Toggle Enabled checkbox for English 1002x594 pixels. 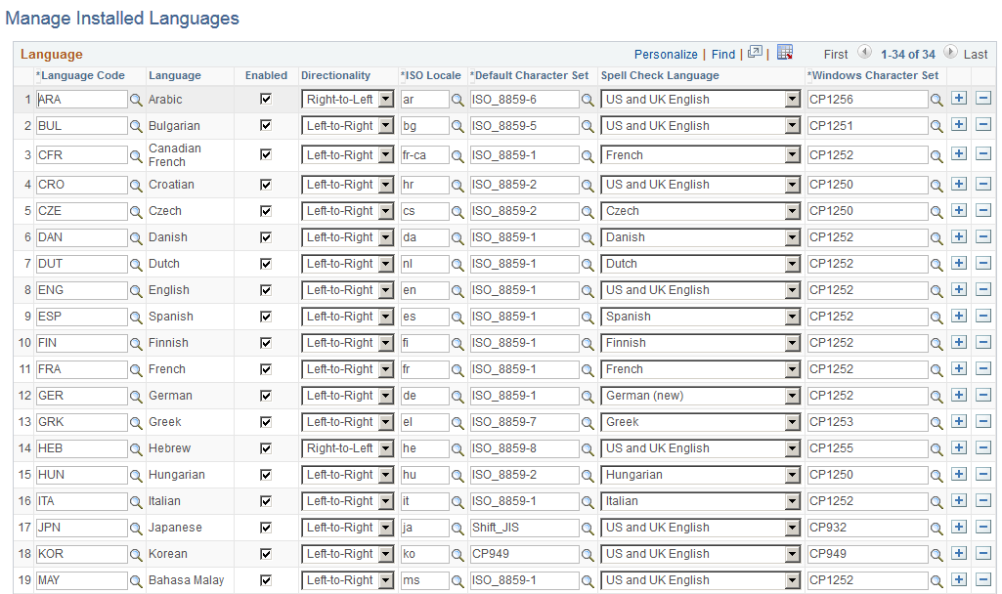click(266, 290)
